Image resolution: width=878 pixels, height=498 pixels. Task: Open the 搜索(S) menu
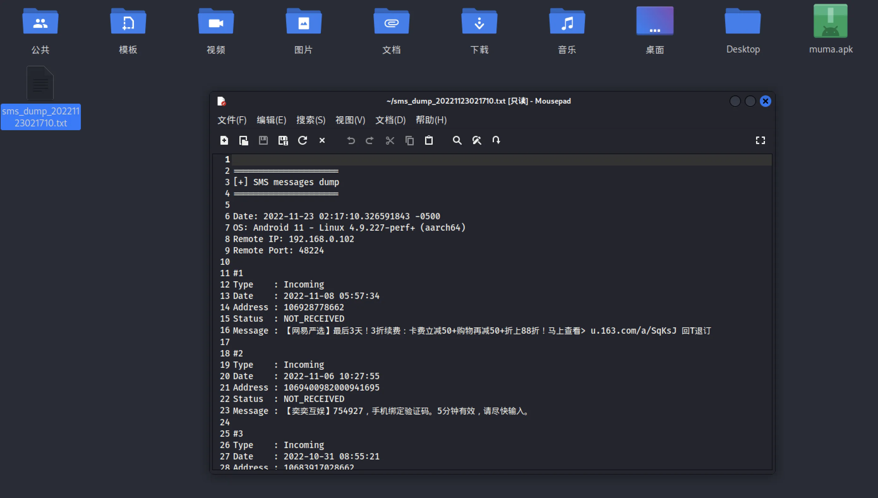click(311, 120)
